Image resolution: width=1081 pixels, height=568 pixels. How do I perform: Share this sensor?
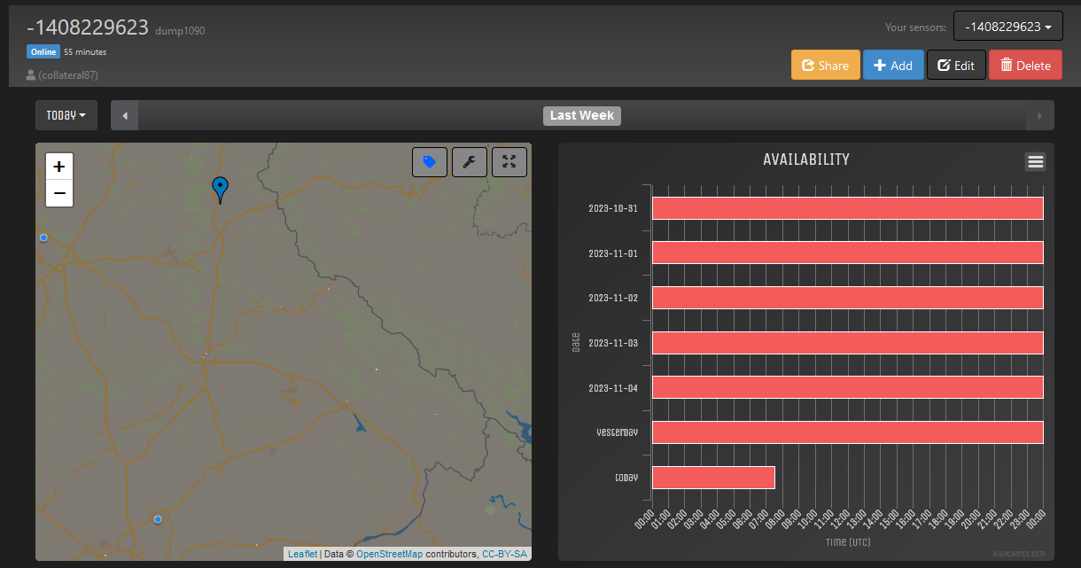pos(825,65)
